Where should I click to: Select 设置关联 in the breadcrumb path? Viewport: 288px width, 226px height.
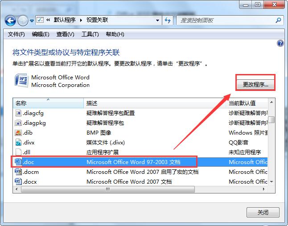point(97,20)
